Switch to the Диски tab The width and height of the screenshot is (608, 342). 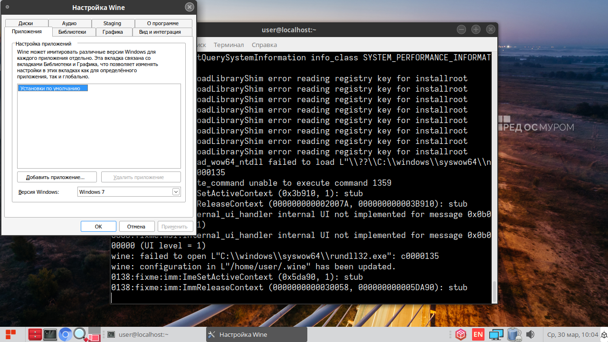coord(26,23)
